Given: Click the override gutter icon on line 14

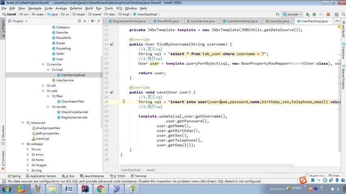Looking at the screenshot, I should pyautogui.click(x=112, y=44).
